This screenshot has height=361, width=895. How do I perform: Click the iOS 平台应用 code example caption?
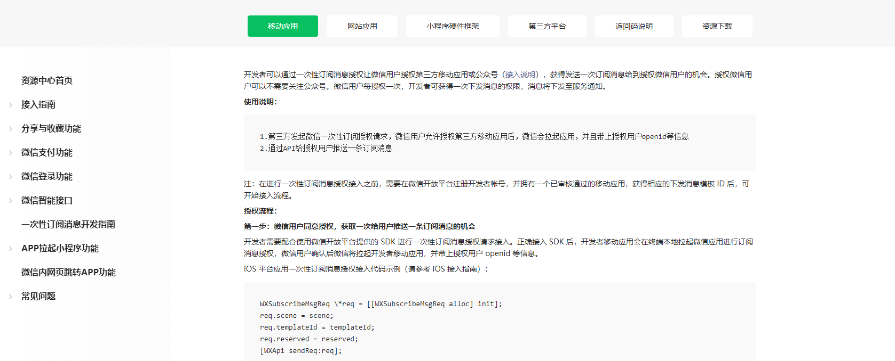(x=366, y=269)
